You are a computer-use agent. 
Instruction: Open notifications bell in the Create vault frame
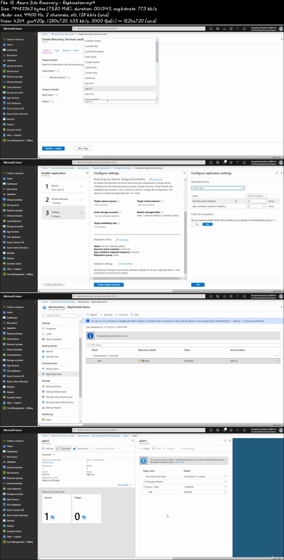[x=224, y=29]
